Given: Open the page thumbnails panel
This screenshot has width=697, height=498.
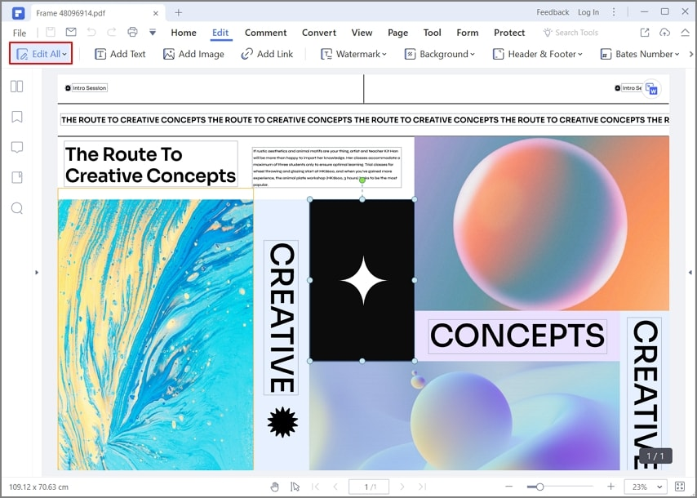Looking at the screenshot, I should (x=16, y=87).
